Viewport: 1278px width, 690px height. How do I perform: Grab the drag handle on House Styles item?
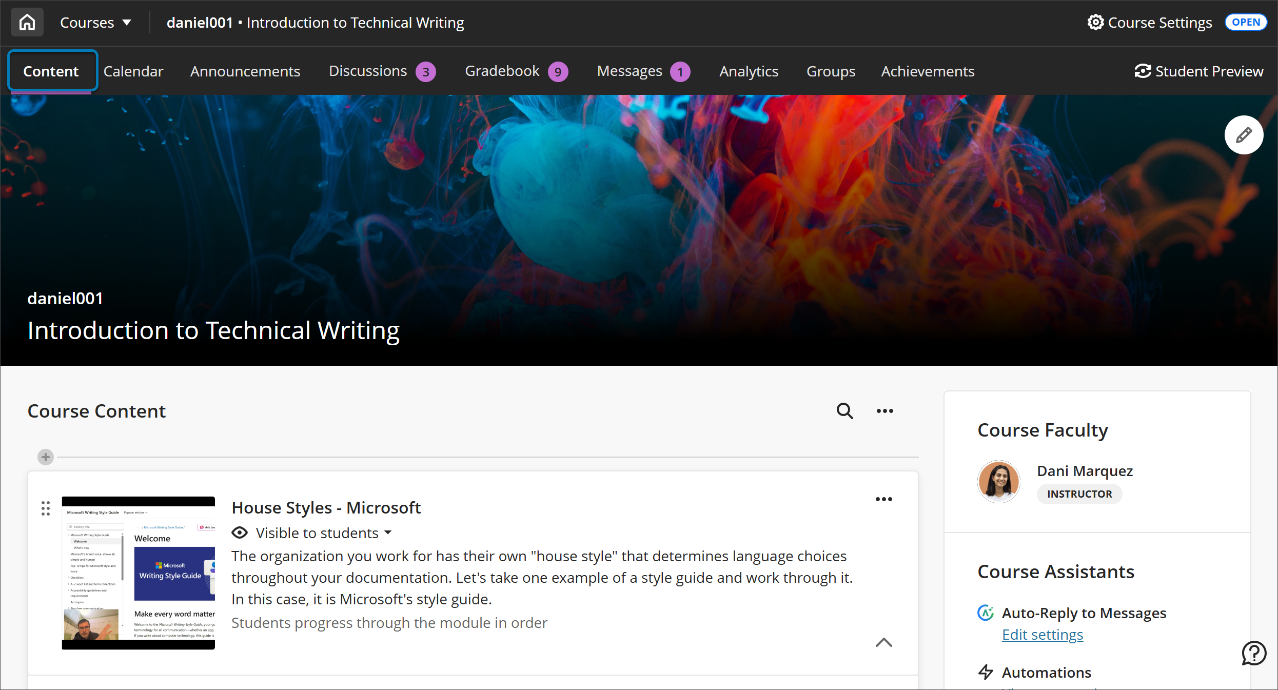[x=45, y=508]
